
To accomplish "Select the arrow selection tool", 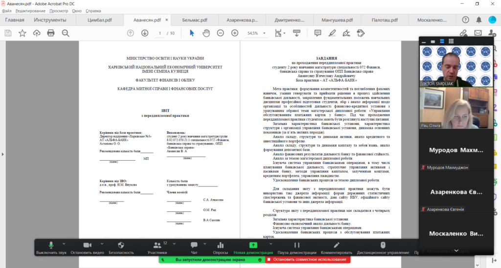I will (192, 33).
